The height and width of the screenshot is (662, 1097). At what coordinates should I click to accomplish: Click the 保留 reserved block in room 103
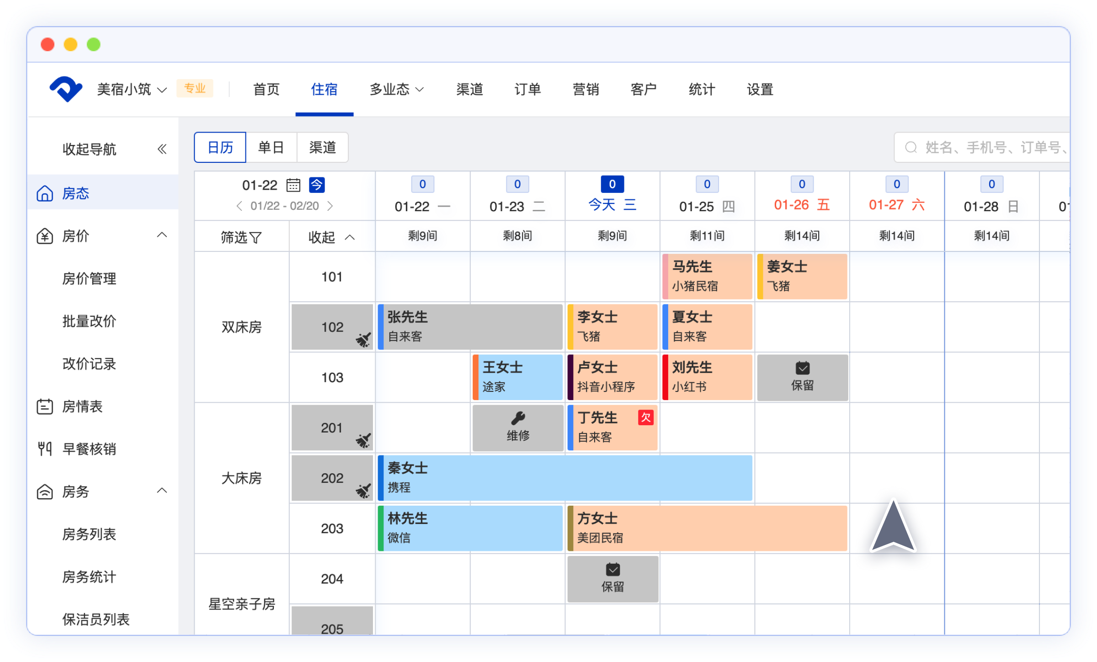pos(802,377)
